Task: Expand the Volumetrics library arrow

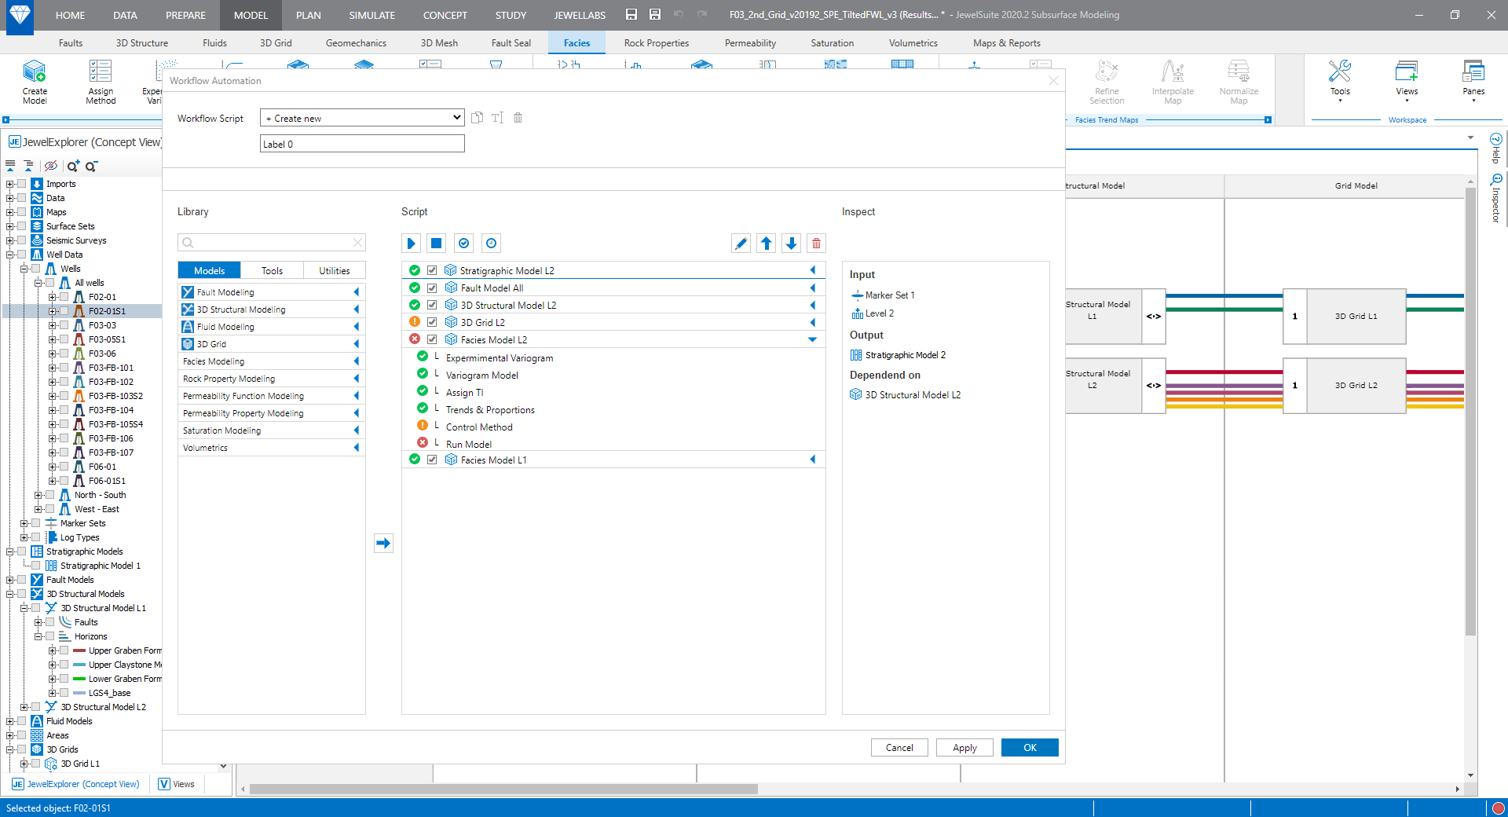Action: (x=356, y=448)
